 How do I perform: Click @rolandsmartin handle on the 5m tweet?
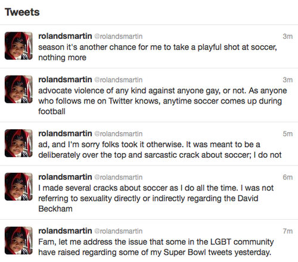click(x=119, y=134)
